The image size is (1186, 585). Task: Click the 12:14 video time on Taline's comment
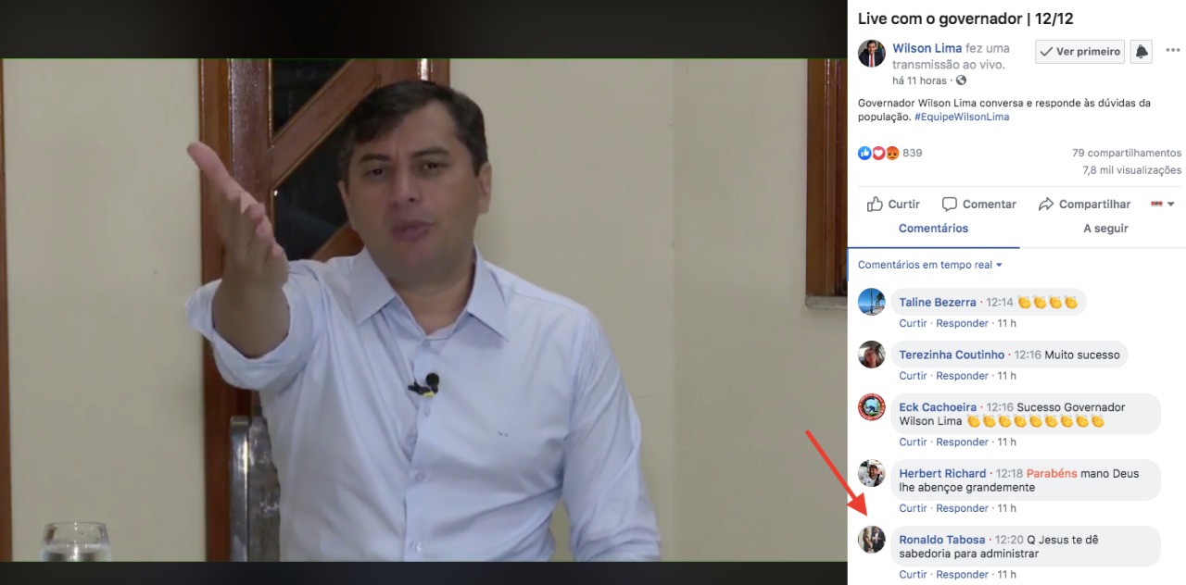[x=1000, y=303]
